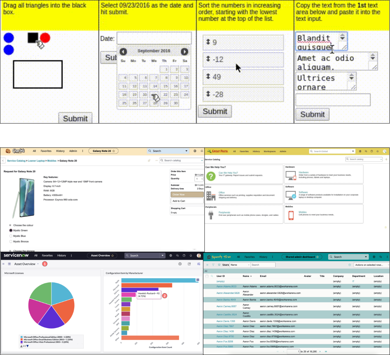
Task: Select the Mystic Bronze colour option
Action: (x=11, y=241)
